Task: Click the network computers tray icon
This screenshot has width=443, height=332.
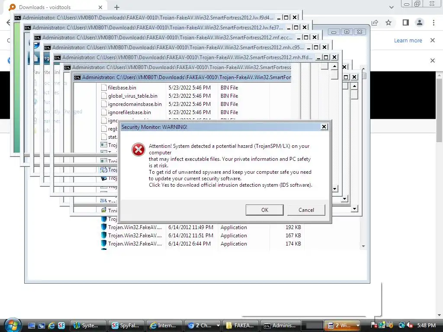Action: pos(401,326)
